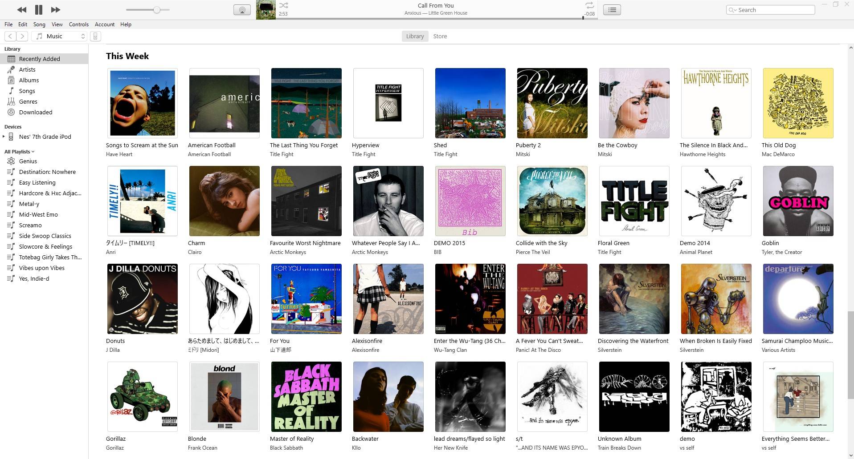
Task: Click the Pierce The Veil artist name
Action: coord(533,252)
